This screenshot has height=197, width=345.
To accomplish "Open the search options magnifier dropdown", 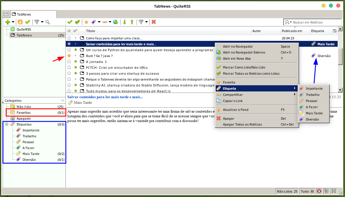I will (288, 22).
